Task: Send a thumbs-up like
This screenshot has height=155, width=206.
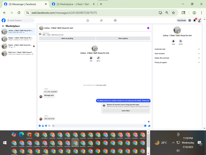Action: tap(149, 126)
